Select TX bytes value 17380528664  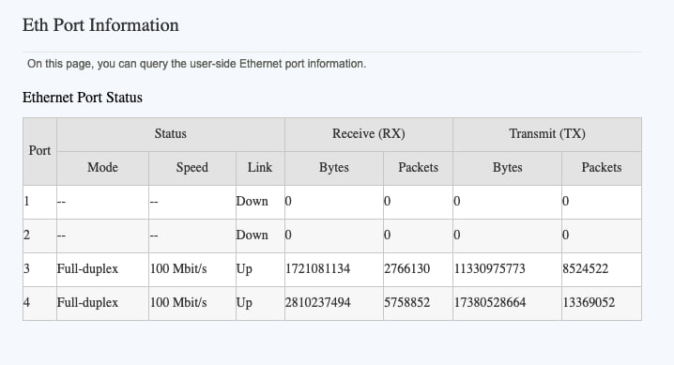490,303
